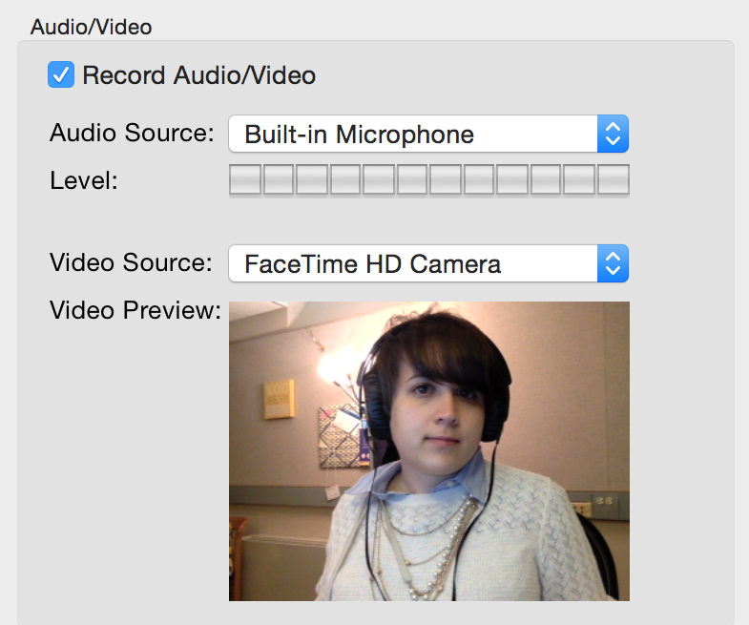
Task: Expand the FaceTime HD Camera dropdown
Action: (412, 263)
